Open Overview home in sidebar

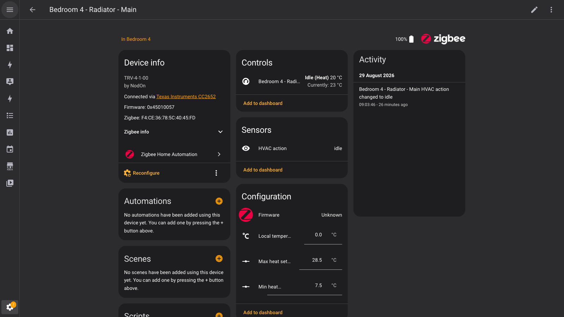[x=10, y=31]
